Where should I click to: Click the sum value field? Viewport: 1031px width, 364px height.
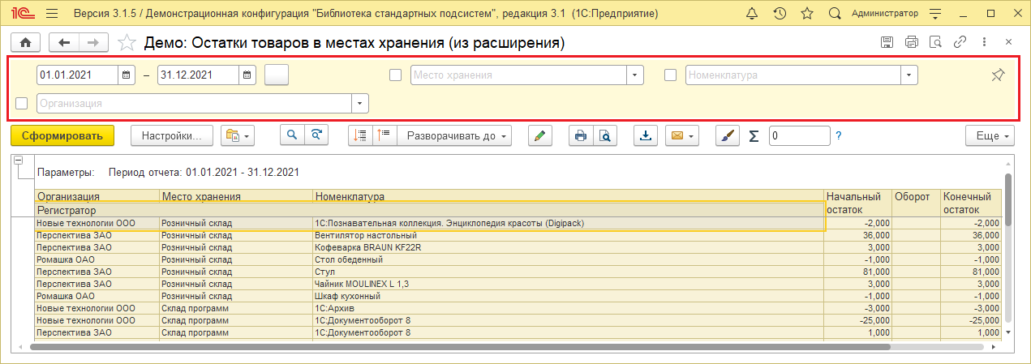point(799,135)
